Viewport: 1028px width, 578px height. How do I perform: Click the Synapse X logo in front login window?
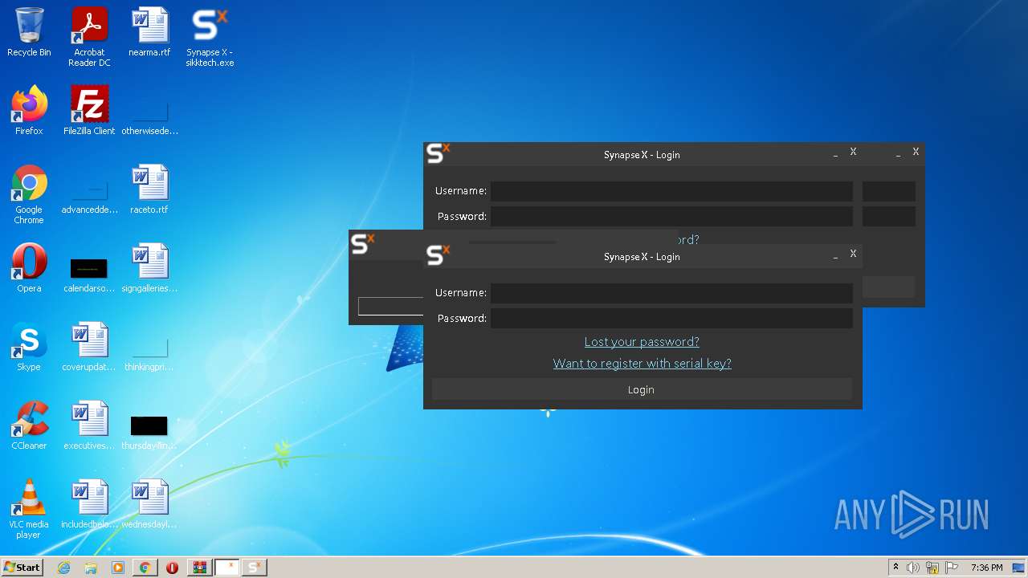tap(438, 254)
